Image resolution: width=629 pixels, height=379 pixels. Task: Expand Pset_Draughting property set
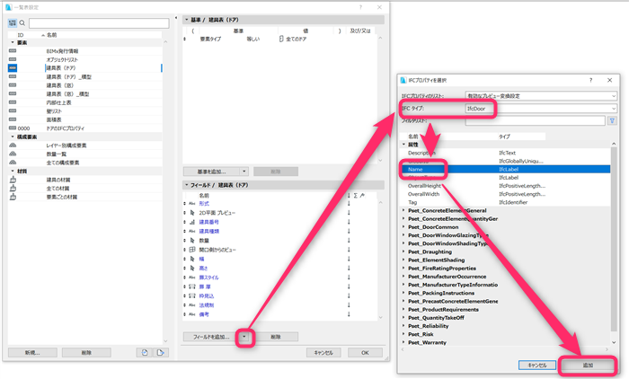pyautogui.click(x=404, y=251)
